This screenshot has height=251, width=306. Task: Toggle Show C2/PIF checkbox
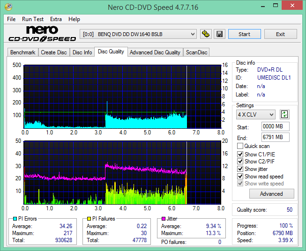pyautogui.click(x=240, y=161)
